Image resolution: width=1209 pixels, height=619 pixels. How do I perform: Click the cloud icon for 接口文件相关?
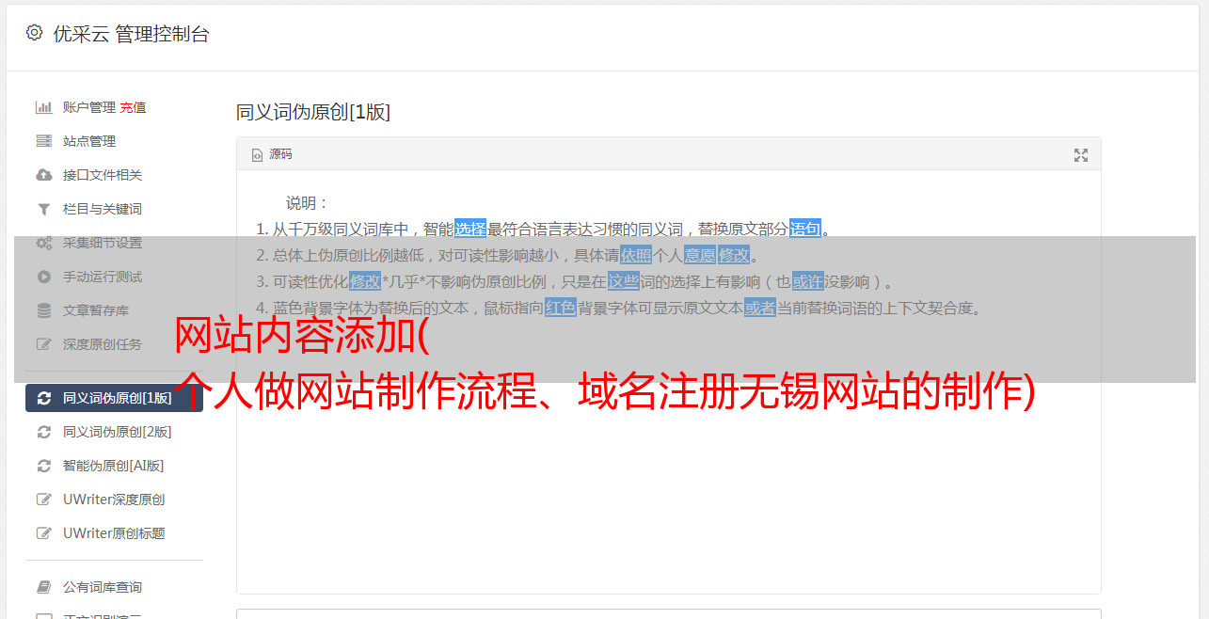(44, 175)
